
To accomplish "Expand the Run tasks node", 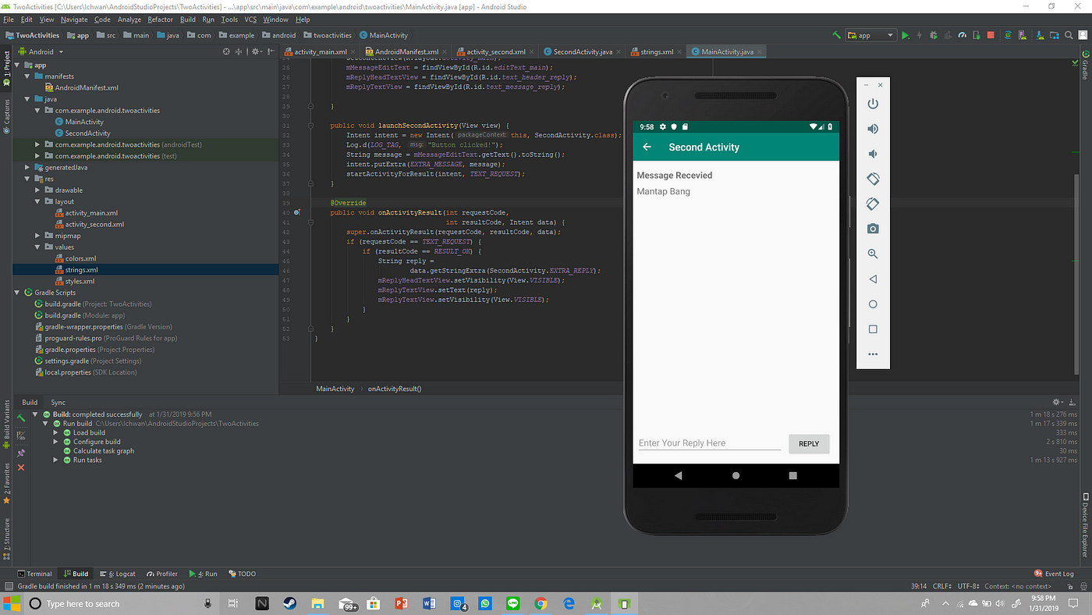I will 56,460.
